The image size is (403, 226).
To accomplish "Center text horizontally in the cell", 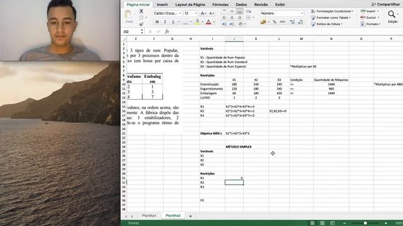I will click(x=232, y=18).
